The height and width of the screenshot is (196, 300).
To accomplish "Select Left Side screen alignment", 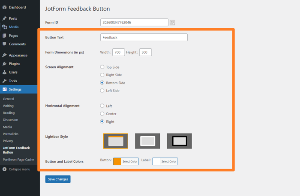I will (x=102, y=91).
